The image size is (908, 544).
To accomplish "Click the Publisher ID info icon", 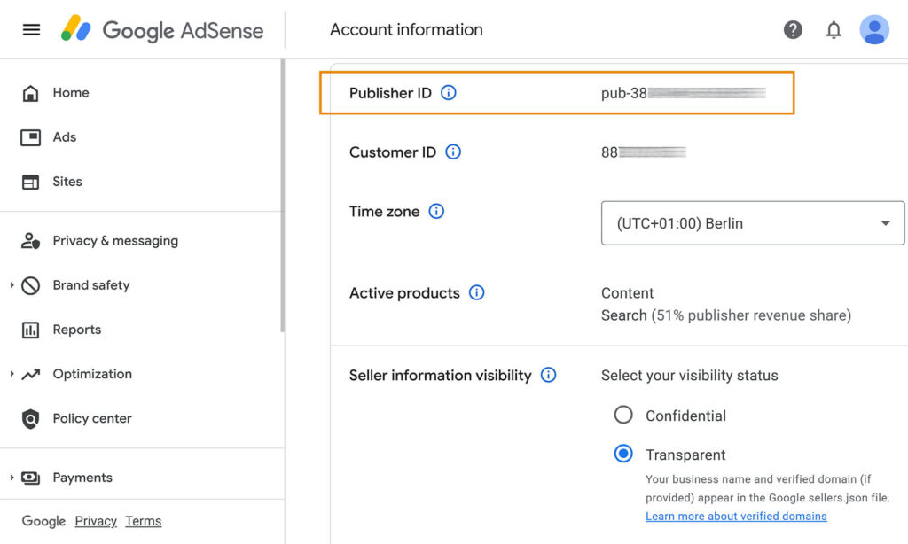I will [x=449, y=93].
